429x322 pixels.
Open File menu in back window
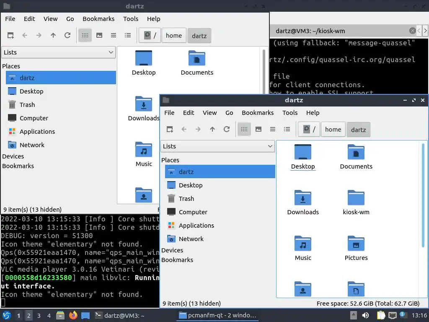pos(10,19)
